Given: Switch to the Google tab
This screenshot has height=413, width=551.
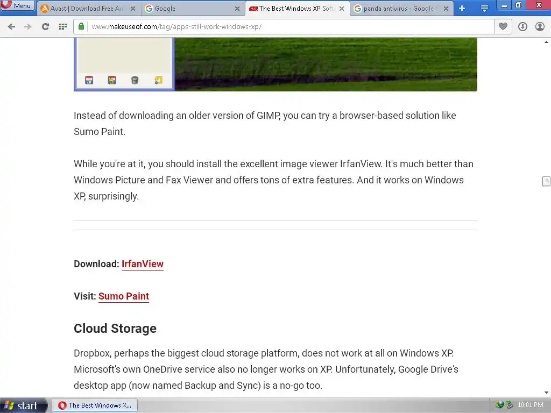Looking at the screenshot, I should click(193, 9).
